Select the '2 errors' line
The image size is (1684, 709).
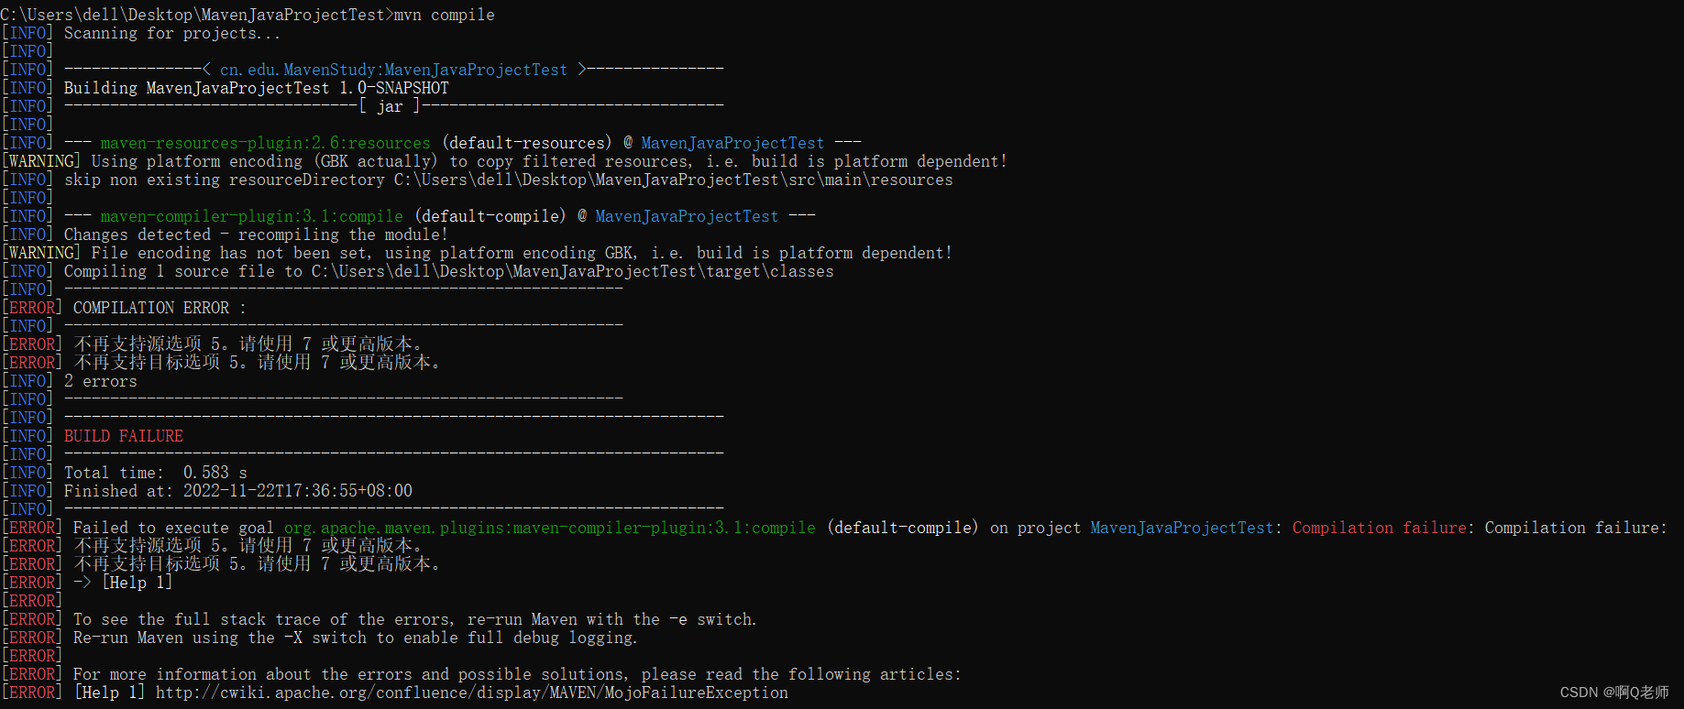[x=101, y=381]
